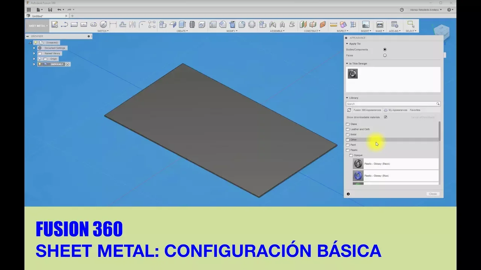Toggle visibility bulb of (Unsaved) root
This screenshot has width=481, height=270.
pyautogui.click(x=36, y=43)
